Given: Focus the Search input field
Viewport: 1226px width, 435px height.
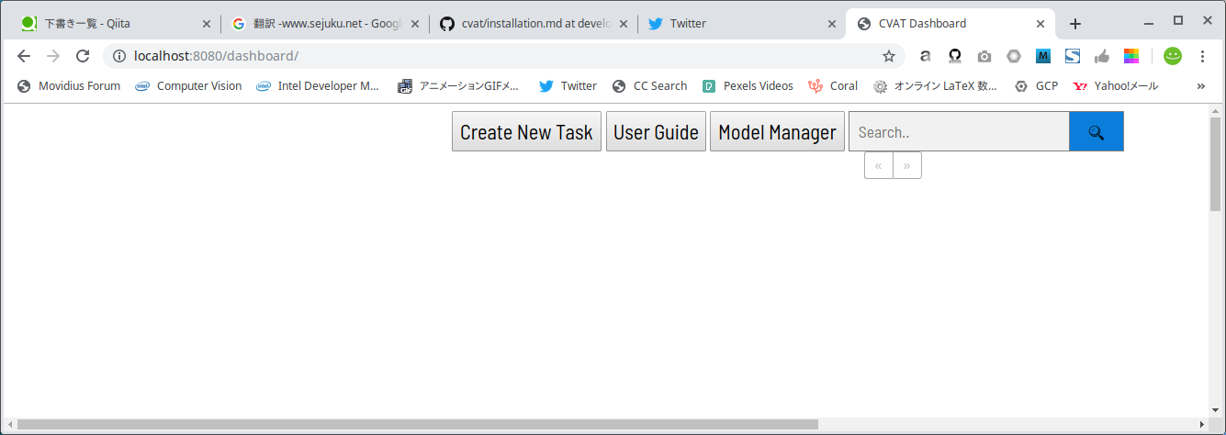Looking at the screenshot, I should tap(959, 131).
